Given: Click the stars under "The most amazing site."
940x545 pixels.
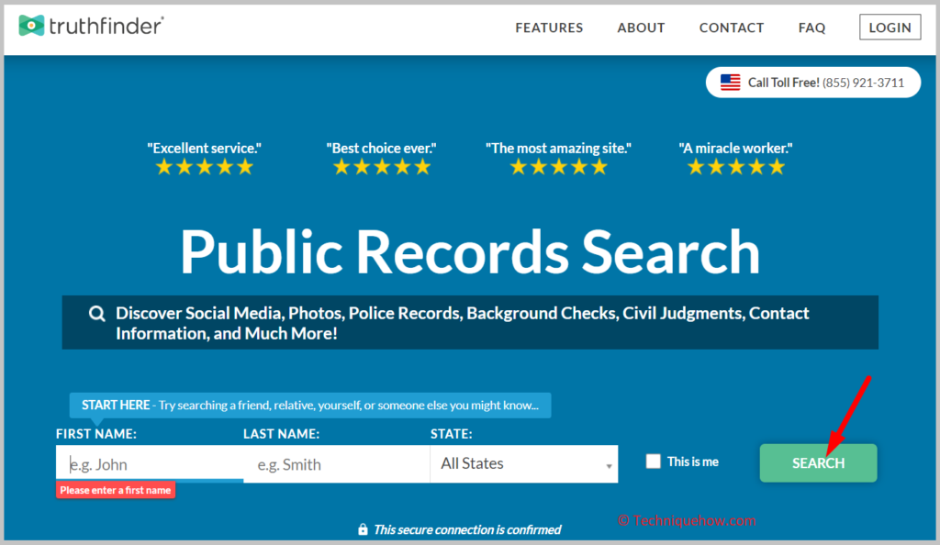Looking at the screenshot, I should [x=559, y=167].
